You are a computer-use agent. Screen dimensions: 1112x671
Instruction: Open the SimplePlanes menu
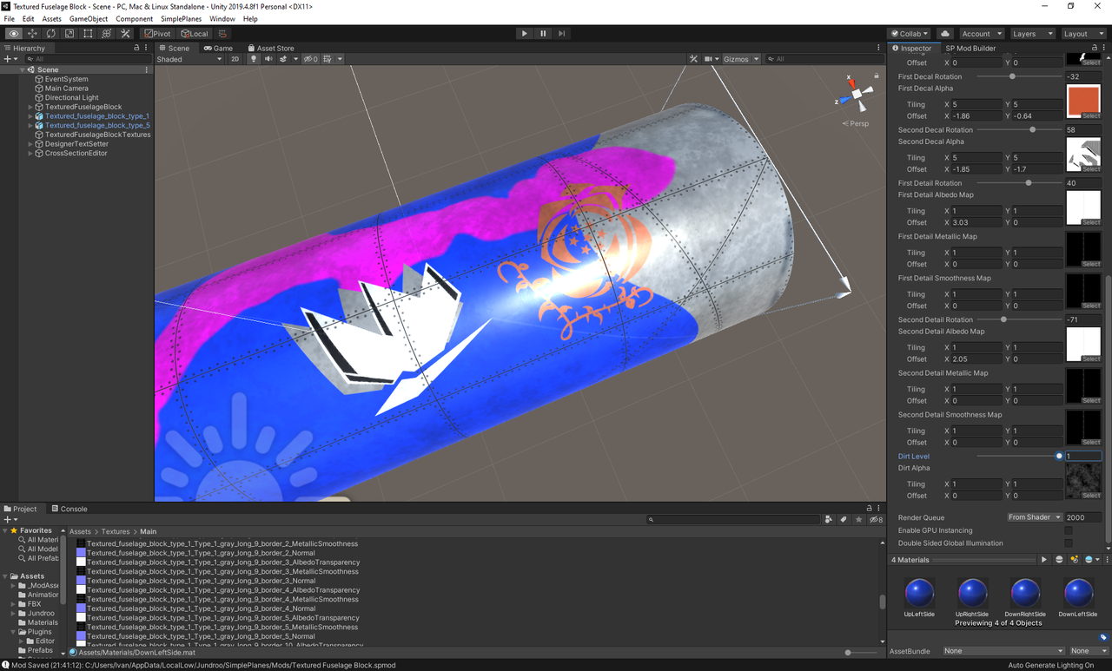tap(181, 18)
